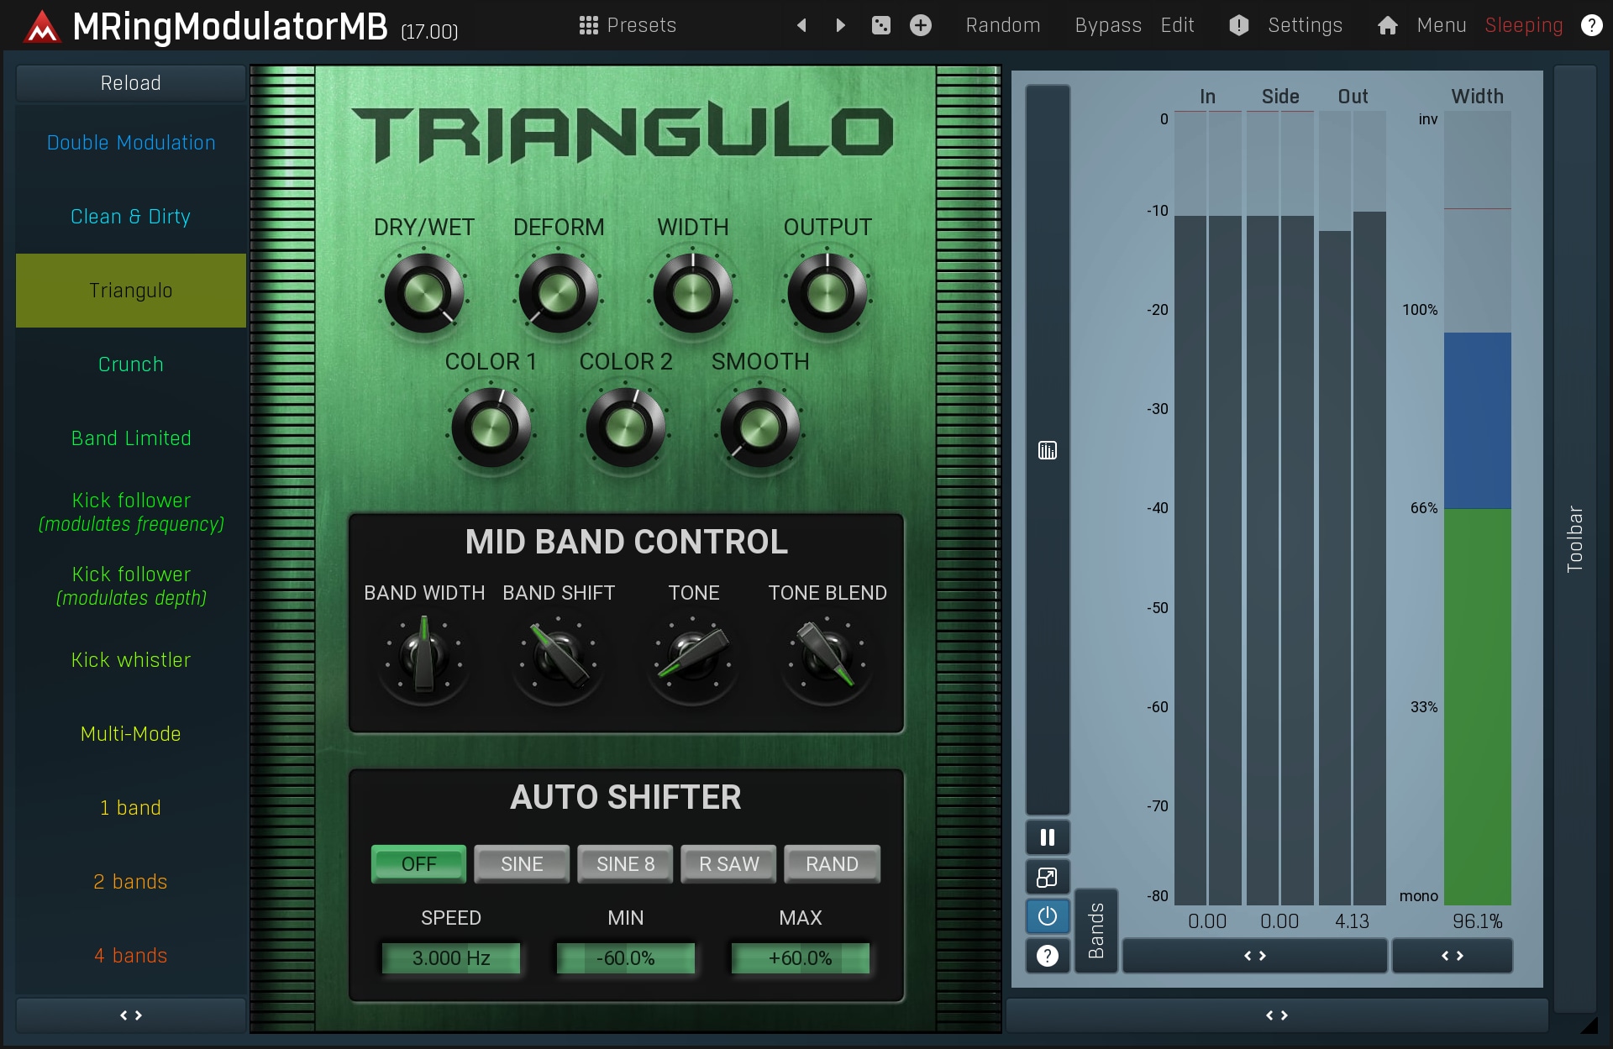Enable the RAND auto shifter mode
The width and height of the screenshot is (1613, 1049).
pos(832,863)
